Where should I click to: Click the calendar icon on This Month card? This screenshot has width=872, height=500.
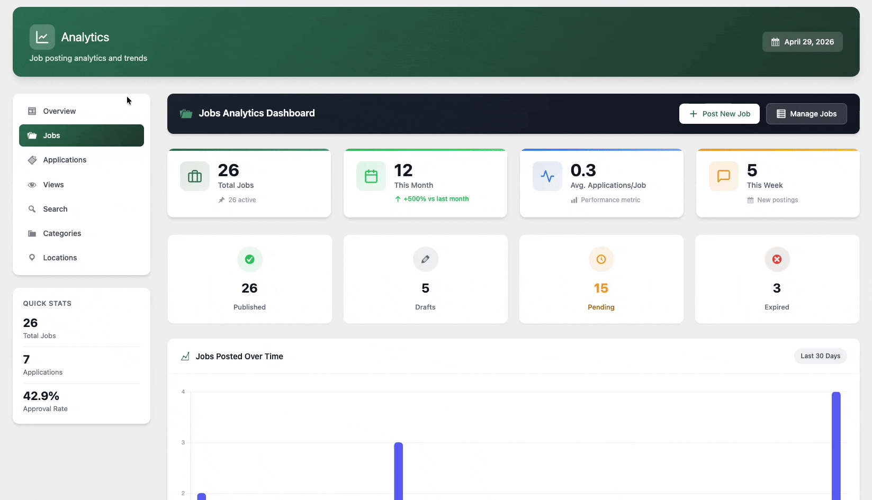pos(371,176)
